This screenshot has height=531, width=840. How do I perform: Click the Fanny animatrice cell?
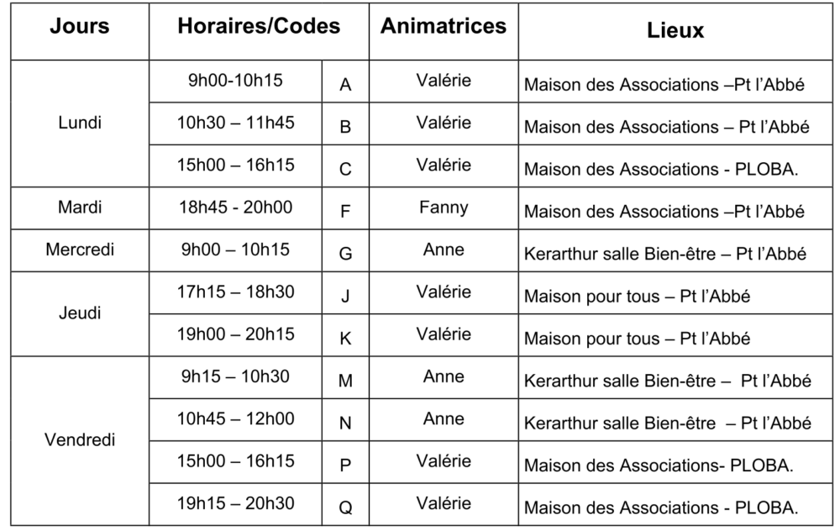click(x=444, y=208)
